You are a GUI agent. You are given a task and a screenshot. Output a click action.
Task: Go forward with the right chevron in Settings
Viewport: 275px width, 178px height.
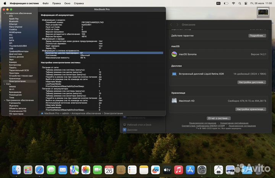pyautogui.click(x=177, y=25)
